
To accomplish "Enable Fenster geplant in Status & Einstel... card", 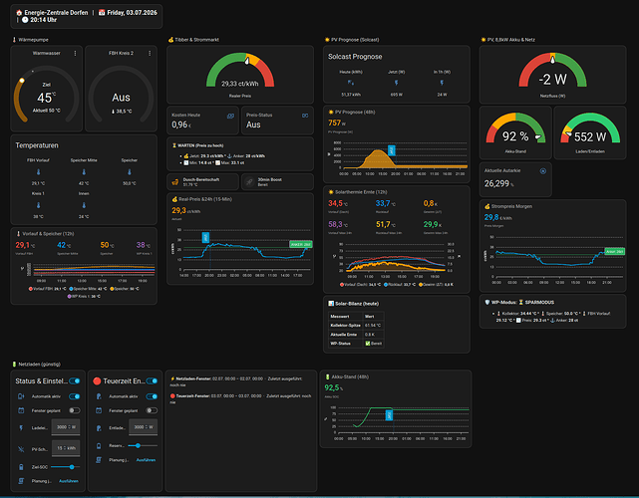I will pos(75,410).
